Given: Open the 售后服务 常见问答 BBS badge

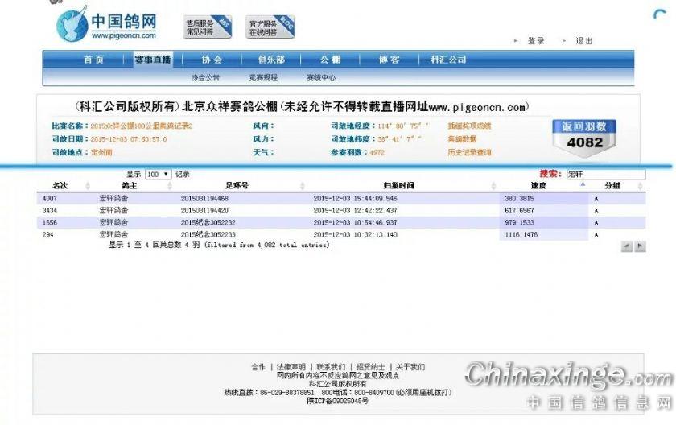Looking at the screenshot, I should coord(207,27).
